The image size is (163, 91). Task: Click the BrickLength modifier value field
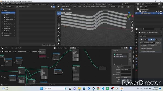pyautogui.click(x=152, y=45)
